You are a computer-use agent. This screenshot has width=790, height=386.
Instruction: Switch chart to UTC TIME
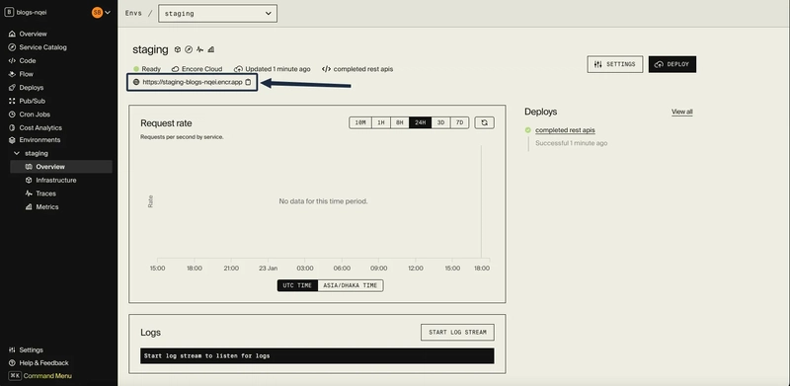[297, 285]
